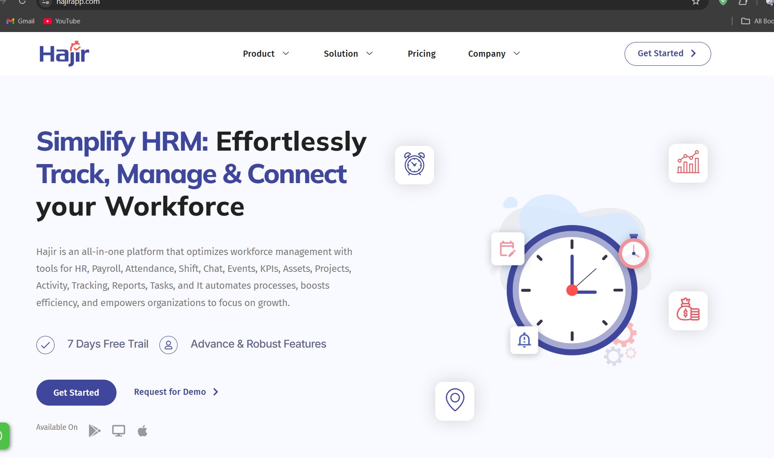Viewport: 774px width, 458px height.
Task: Expand the Solution dropdown menu
Action: click(347, 54)
